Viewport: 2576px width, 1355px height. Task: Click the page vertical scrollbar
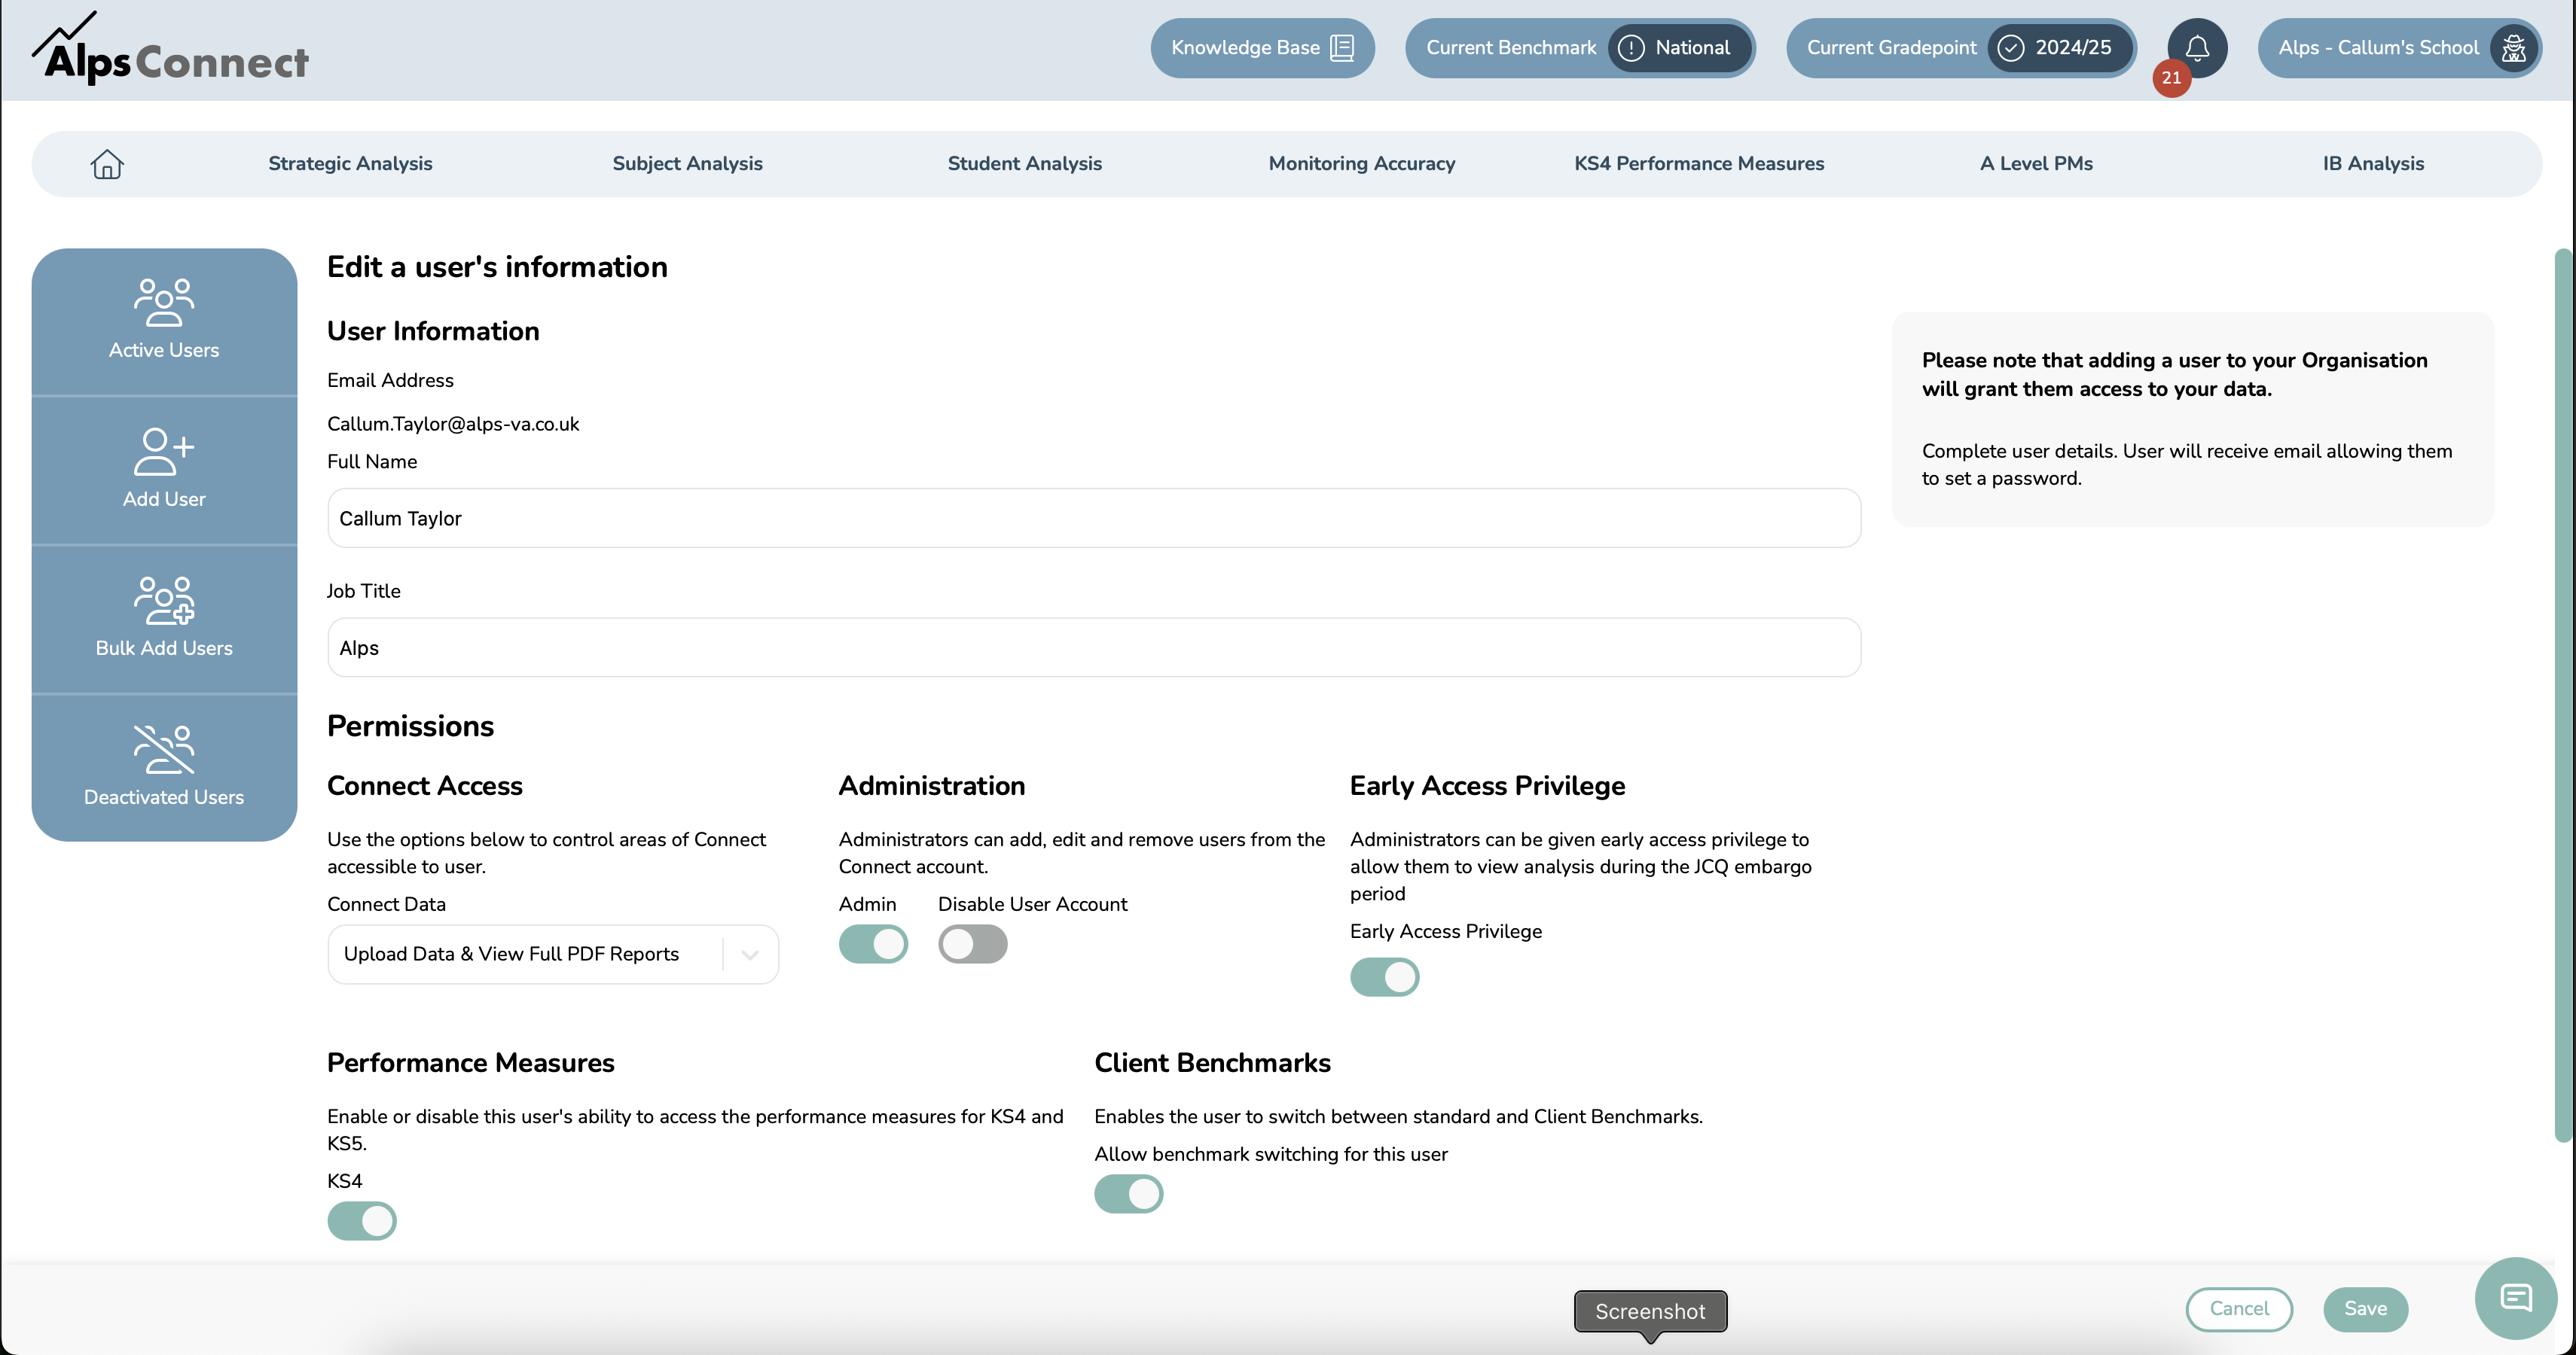point(2564,695)
